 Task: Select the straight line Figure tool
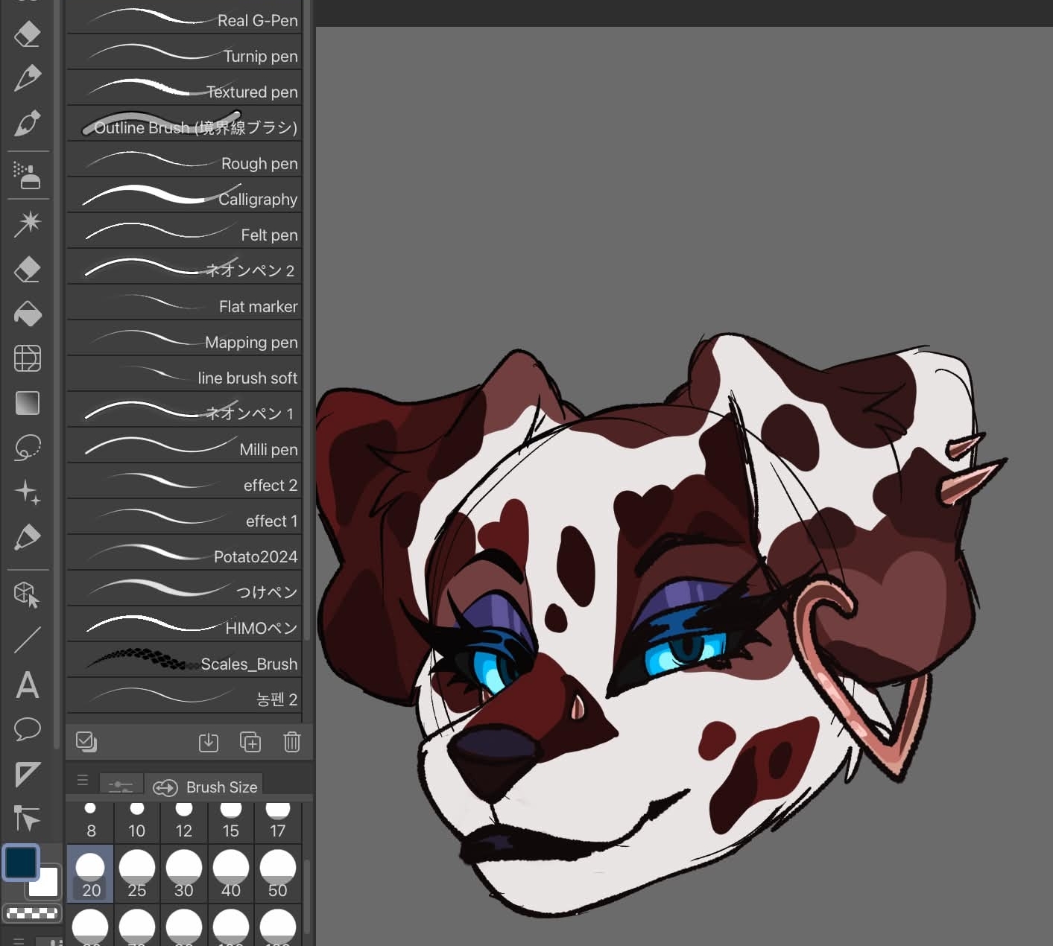point(28,640)
